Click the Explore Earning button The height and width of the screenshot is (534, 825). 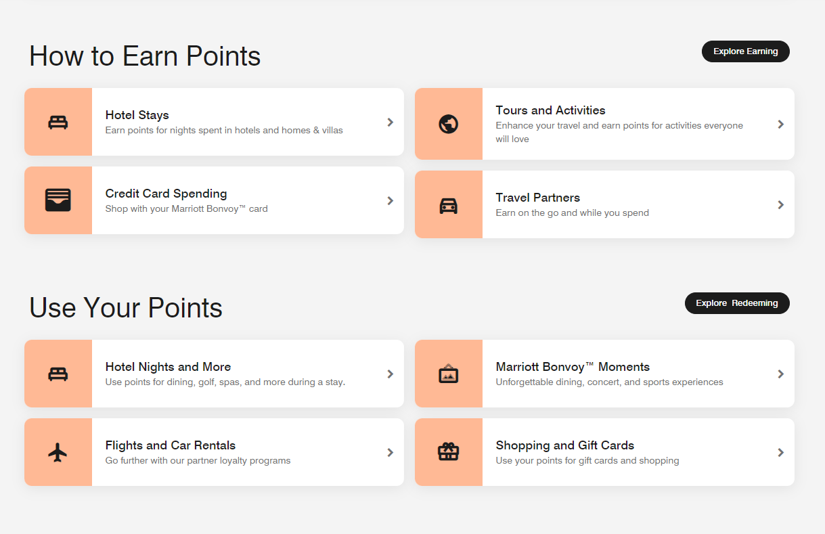click(745, 51)
